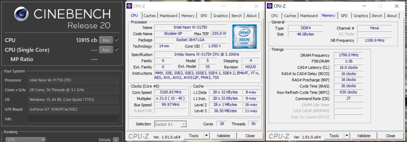Switch to Memory tab in left CPU-Z window
407x142 pixels.
188,16
